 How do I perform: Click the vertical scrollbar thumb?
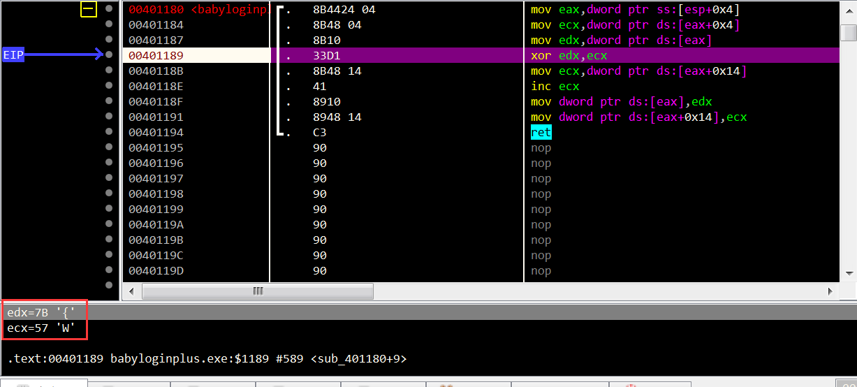click(849, 33)
